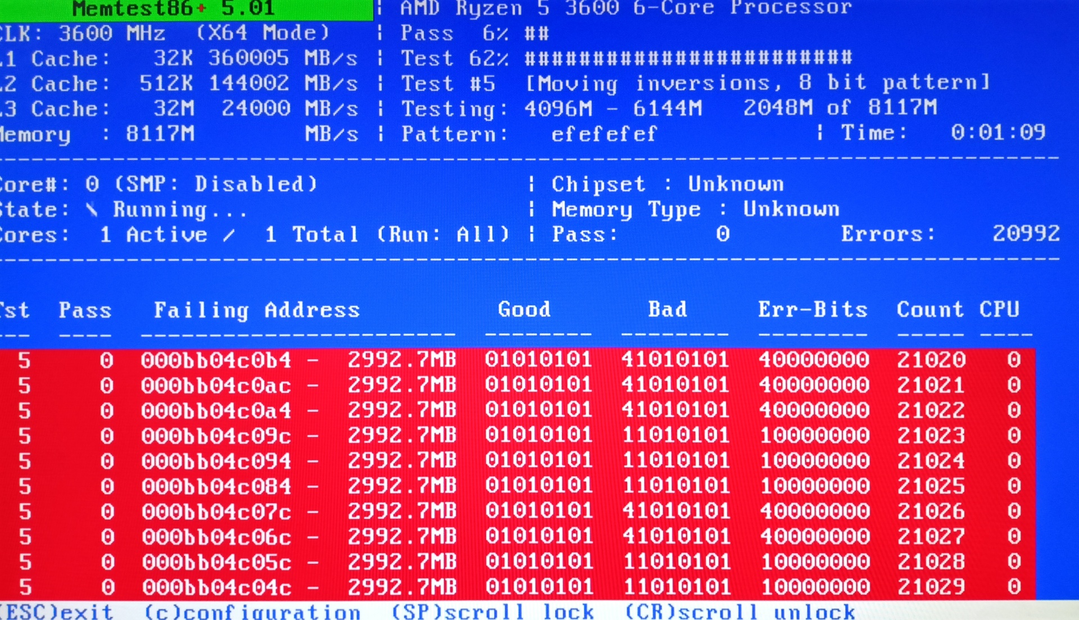The height and width of the screenshot is (620, 1079).
Task: Click the error count 21026
Action: 931,511
